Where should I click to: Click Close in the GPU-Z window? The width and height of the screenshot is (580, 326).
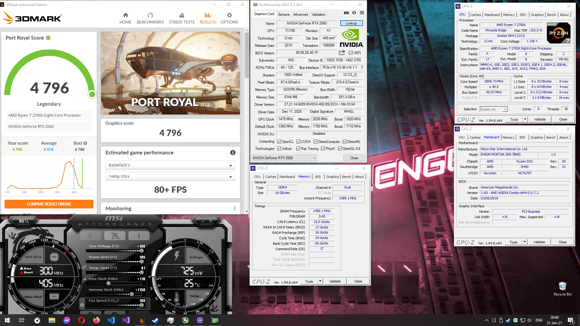(x=354, y=158)
